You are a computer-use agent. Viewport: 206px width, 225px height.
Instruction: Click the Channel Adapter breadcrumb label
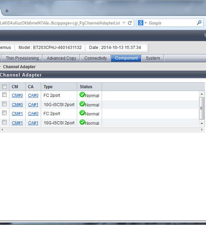19,67
